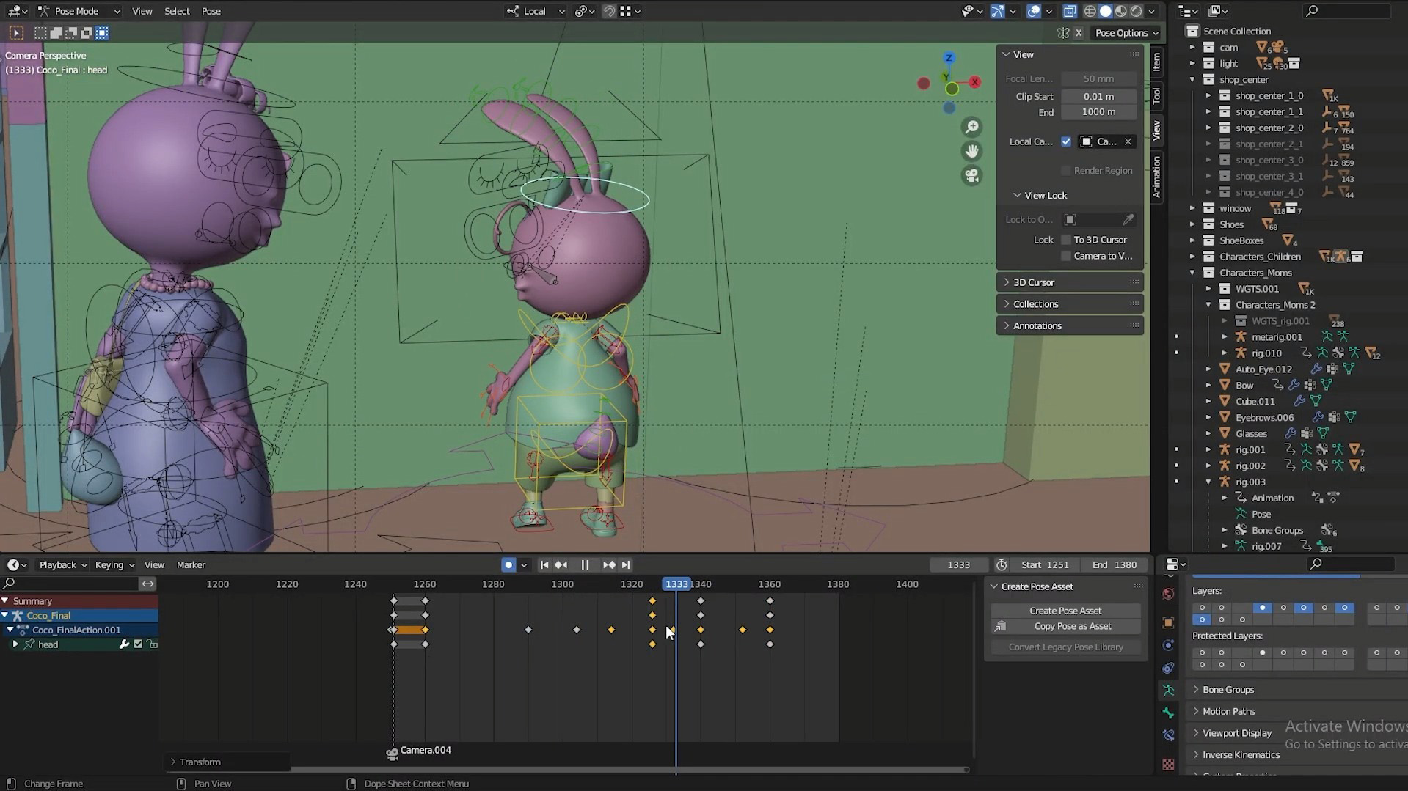1408x791 pixels.
Task: Pause the animation playback
Action: pos(585,565)
